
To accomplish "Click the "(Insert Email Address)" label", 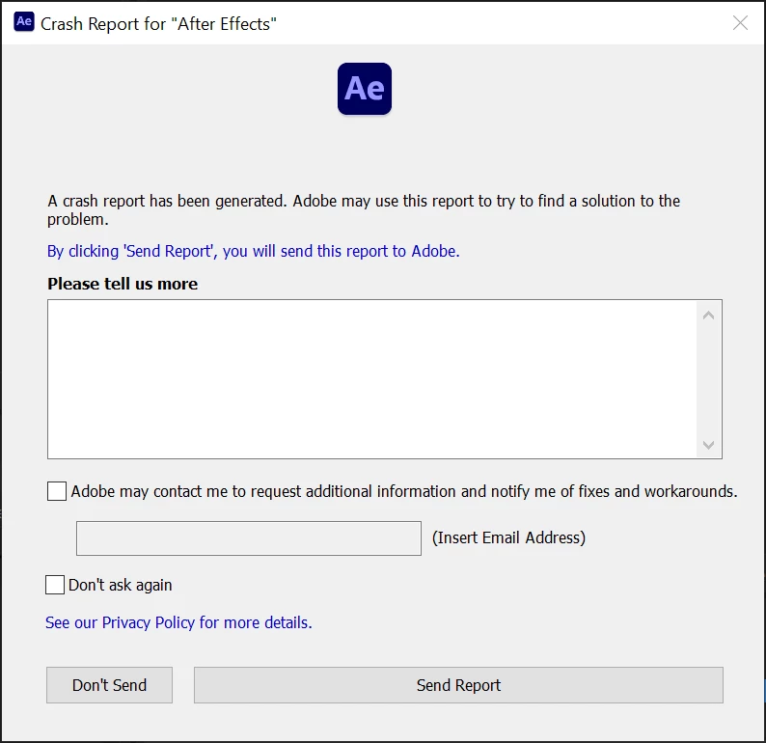I will [508, 537].
